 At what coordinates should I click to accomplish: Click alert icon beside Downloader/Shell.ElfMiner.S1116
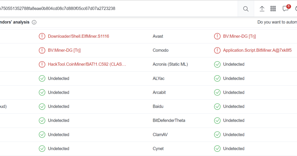click(x=42, y=36)
